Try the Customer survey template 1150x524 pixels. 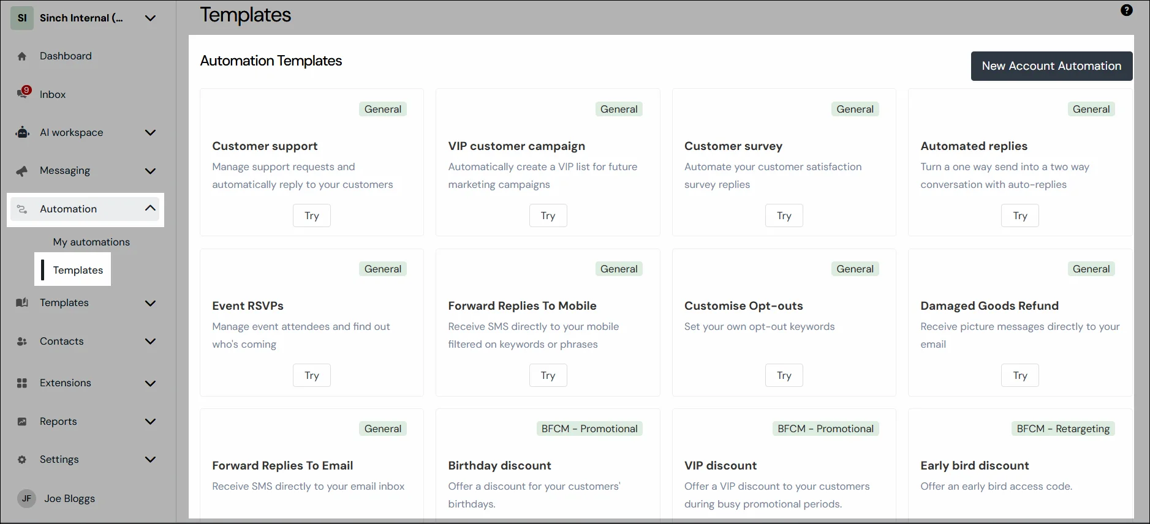tap(784, 215)
